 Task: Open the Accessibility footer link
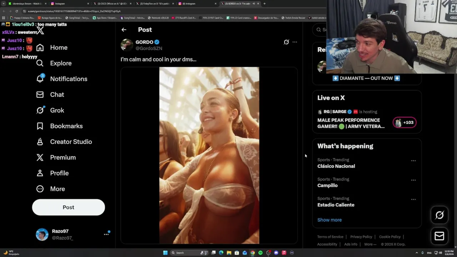[x=327, y=244]
